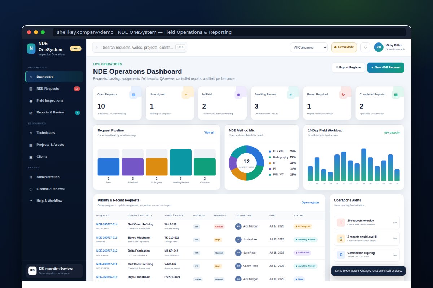This screenshot has width=433, height=288.
Task: Click the Awaiting Review checkmark icon
Action: (x=291, y=95)
